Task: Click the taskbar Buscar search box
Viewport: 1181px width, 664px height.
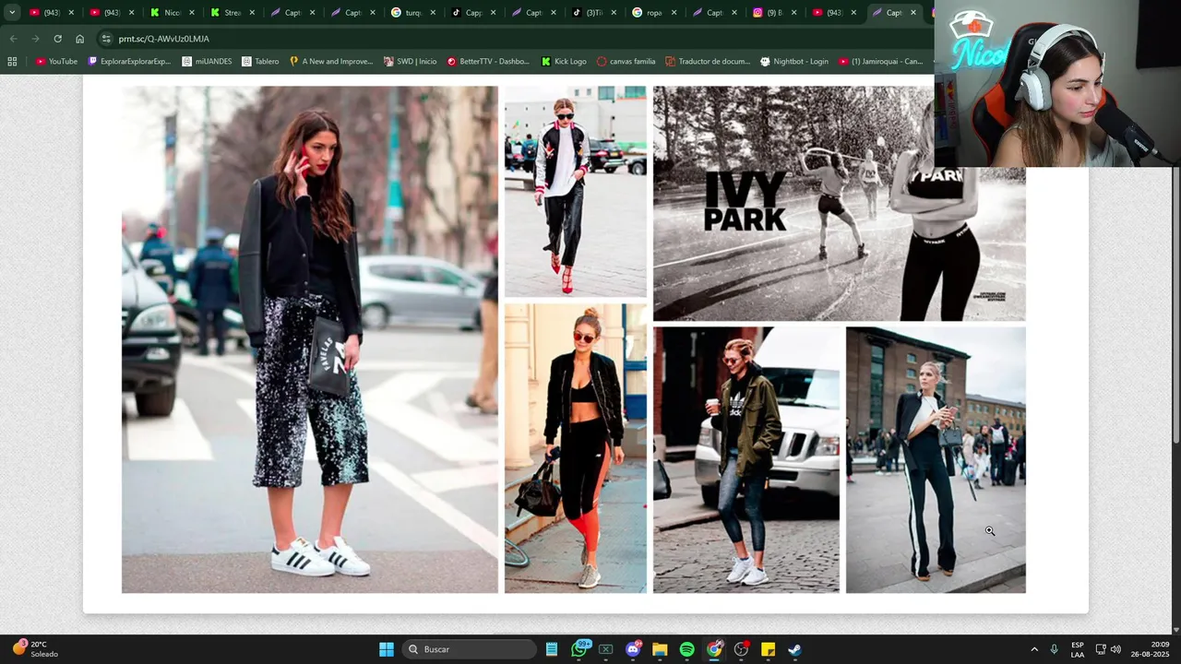Action: point(471,649)
